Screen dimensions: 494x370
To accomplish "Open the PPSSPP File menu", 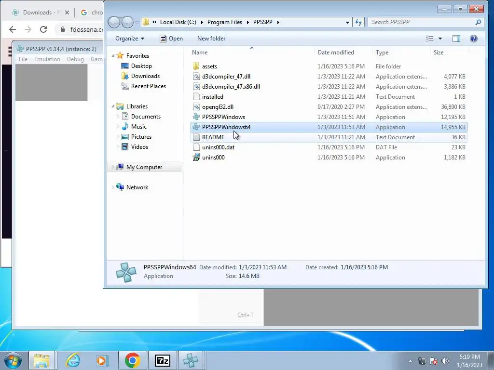I will (23, 59).
